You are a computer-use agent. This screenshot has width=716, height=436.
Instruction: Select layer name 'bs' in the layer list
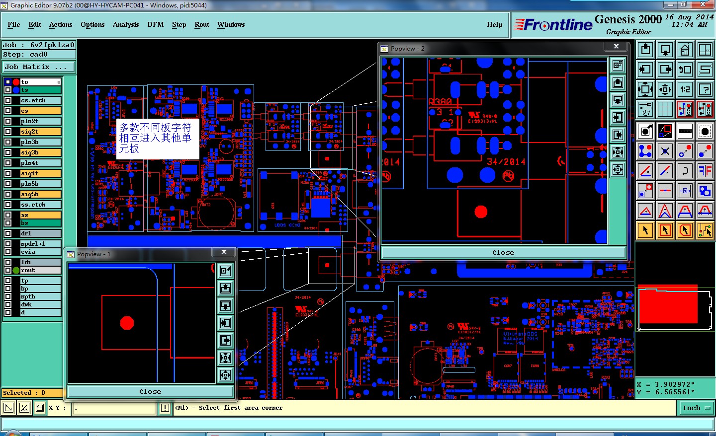pos(40,223)
